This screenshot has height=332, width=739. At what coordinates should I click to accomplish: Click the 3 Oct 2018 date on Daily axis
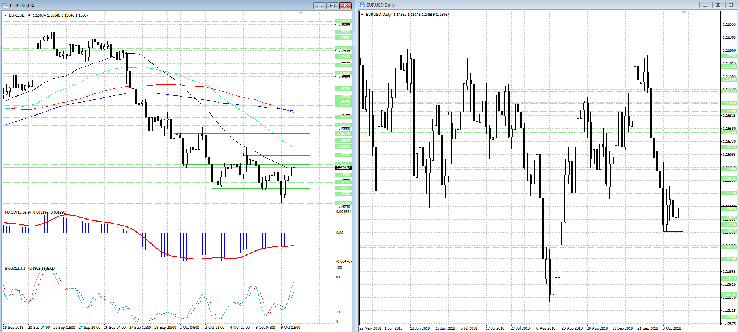672,328
